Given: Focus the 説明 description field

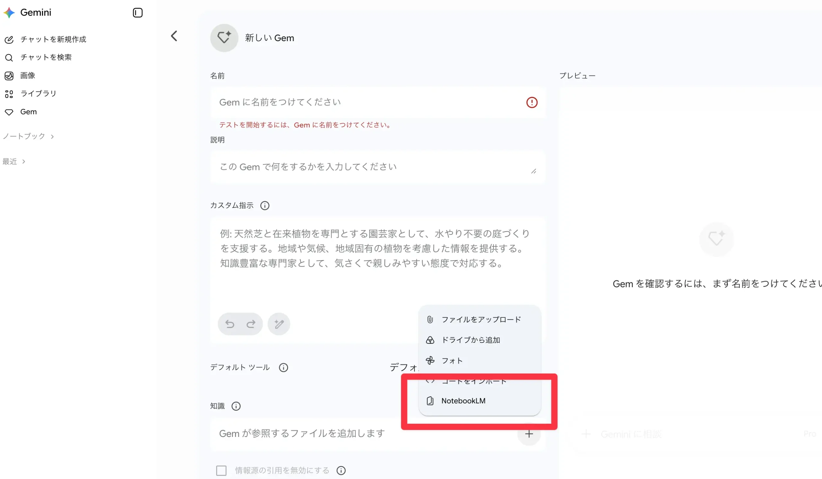Looking at the screenshot, I should [x=378, y=167].
